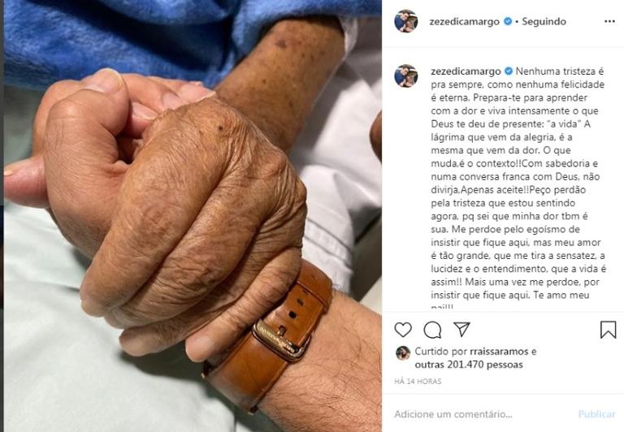Click verified badge in caption
The image size is (624, 432).
point(509,71)
